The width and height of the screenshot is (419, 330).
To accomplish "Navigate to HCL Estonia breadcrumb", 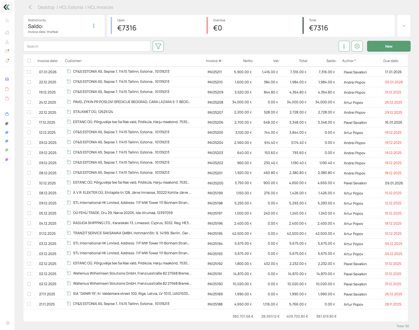I will click(x=71, y=7).
